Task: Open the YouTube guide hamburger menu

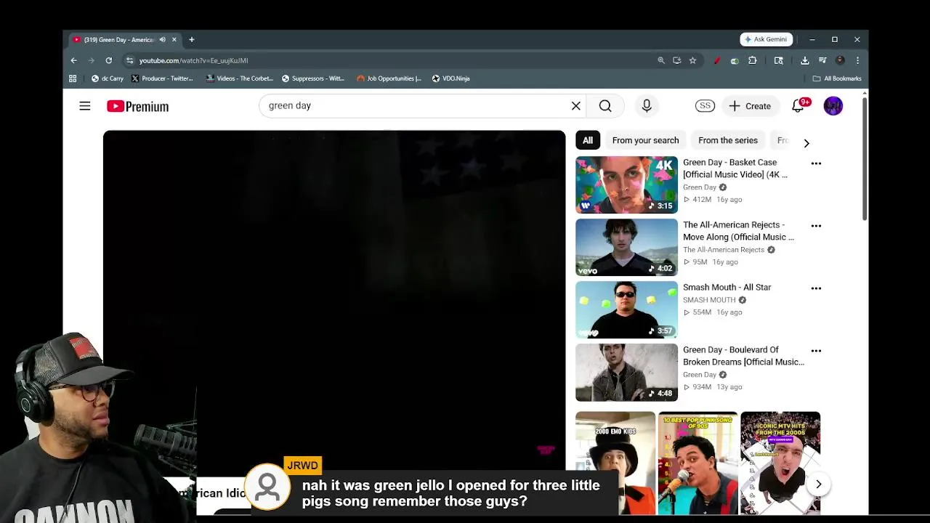Action: click(x=85, y=106)
